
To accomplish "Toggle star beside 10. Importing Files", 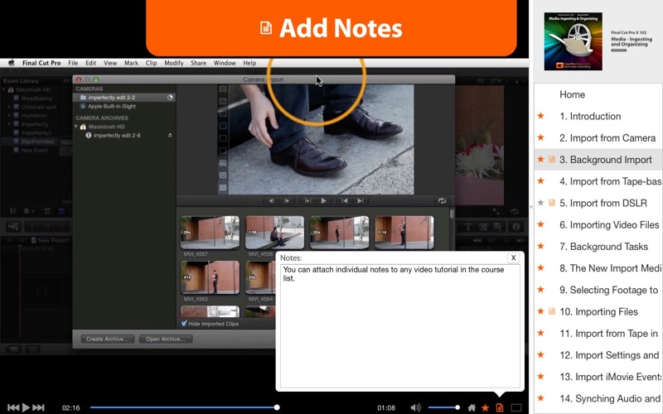I will pos(540,311).
